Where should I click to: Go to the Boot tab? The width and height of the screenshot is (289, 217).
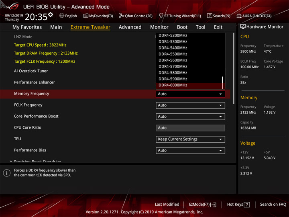pyautogui.click(x=182, y=27)
